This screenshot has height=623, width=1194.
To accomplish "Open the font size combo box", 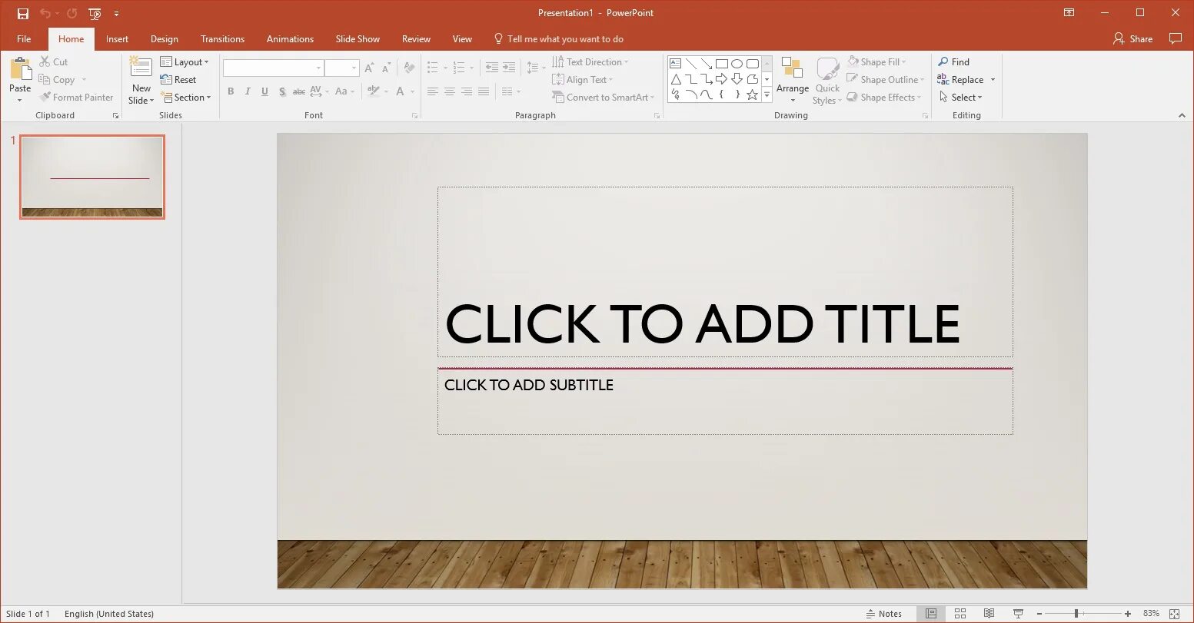I will click(341, 68).
